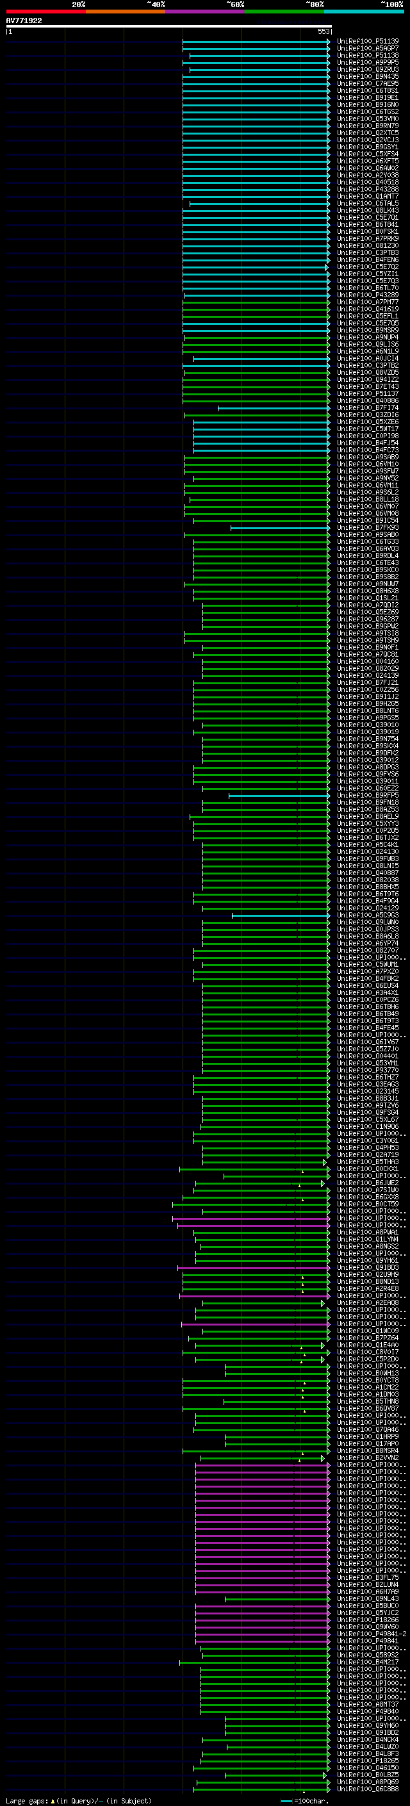
Task: Click the purple ~60% identity legend segment
Action: (204, 12)
